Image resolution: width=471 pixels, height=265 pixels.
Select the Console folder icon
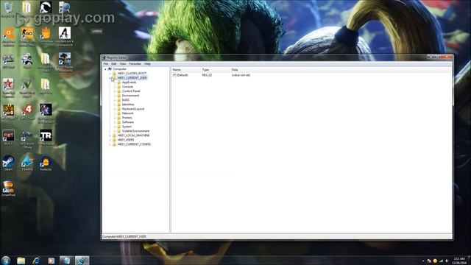119,87
